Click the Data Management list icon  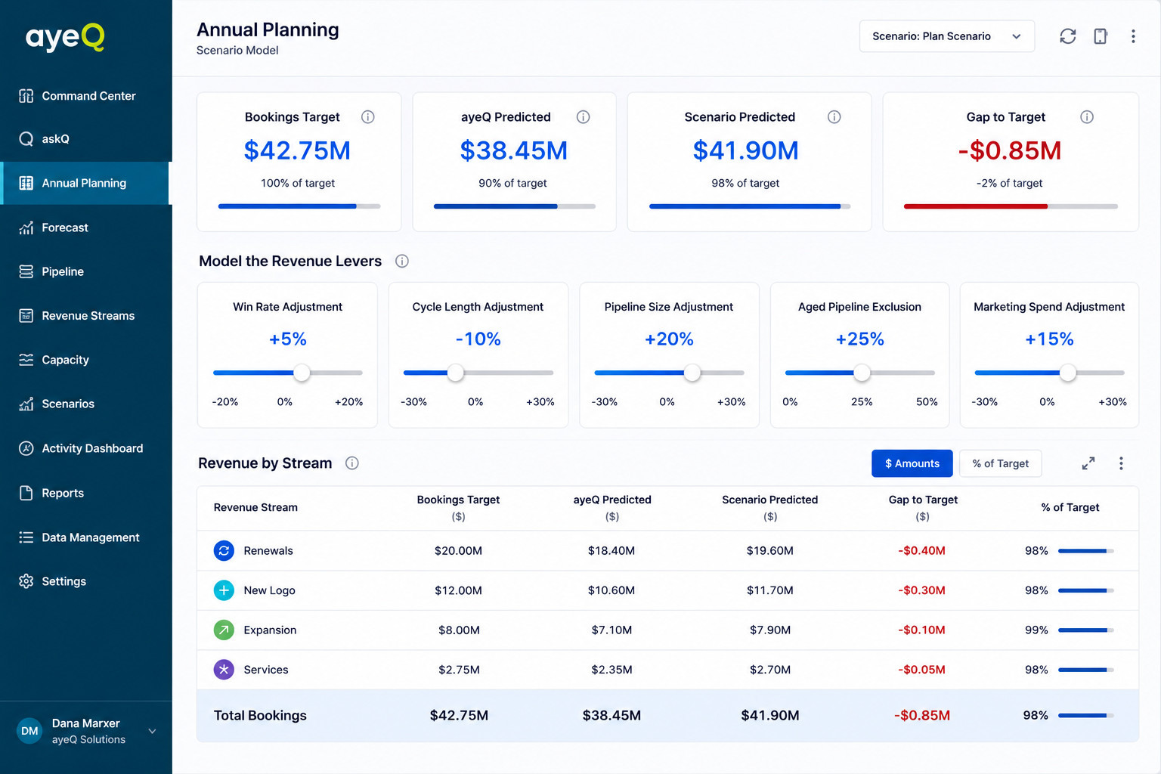pos(26,537)
